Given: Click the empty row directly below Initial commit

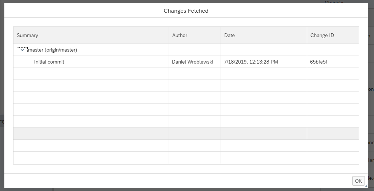Looking at the screenshot, I should pos(186,74).
